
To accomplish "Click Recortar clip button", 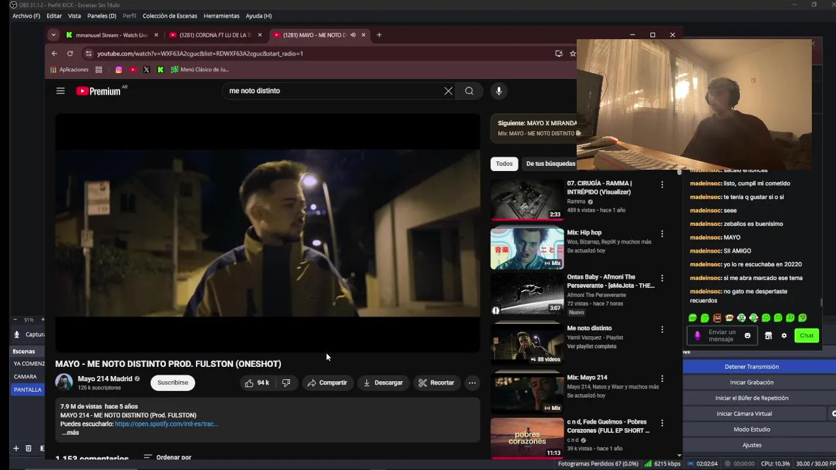I will 436,383.
